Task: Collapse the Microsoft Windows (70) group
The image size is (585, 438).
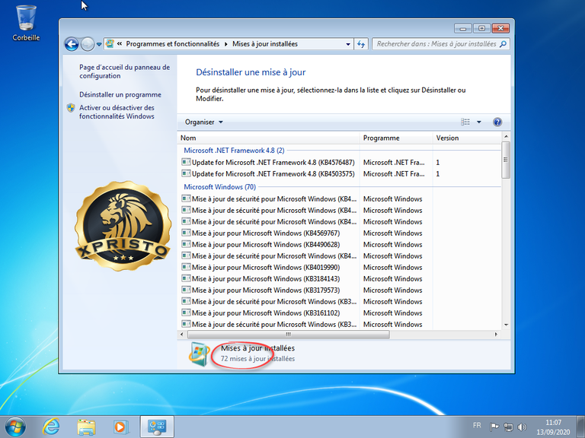Action: coord(219,187)
